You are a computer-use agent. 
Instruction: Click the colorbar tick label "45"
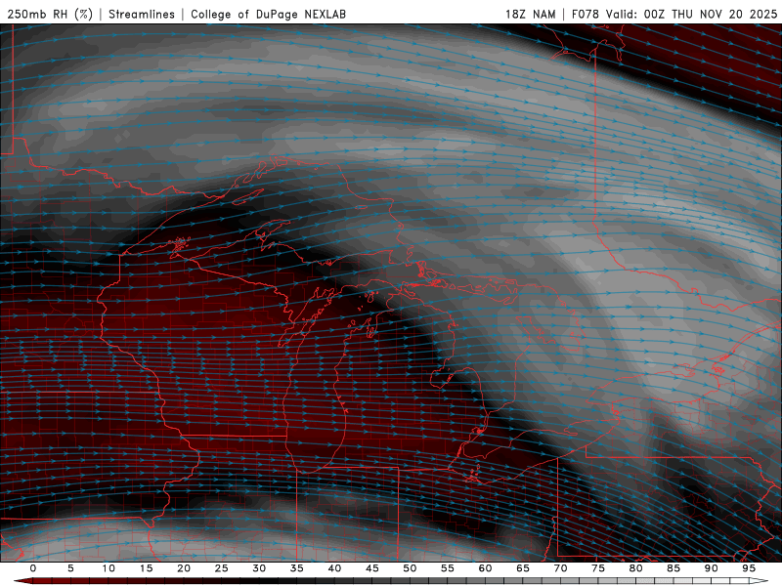tap(372, 568)
